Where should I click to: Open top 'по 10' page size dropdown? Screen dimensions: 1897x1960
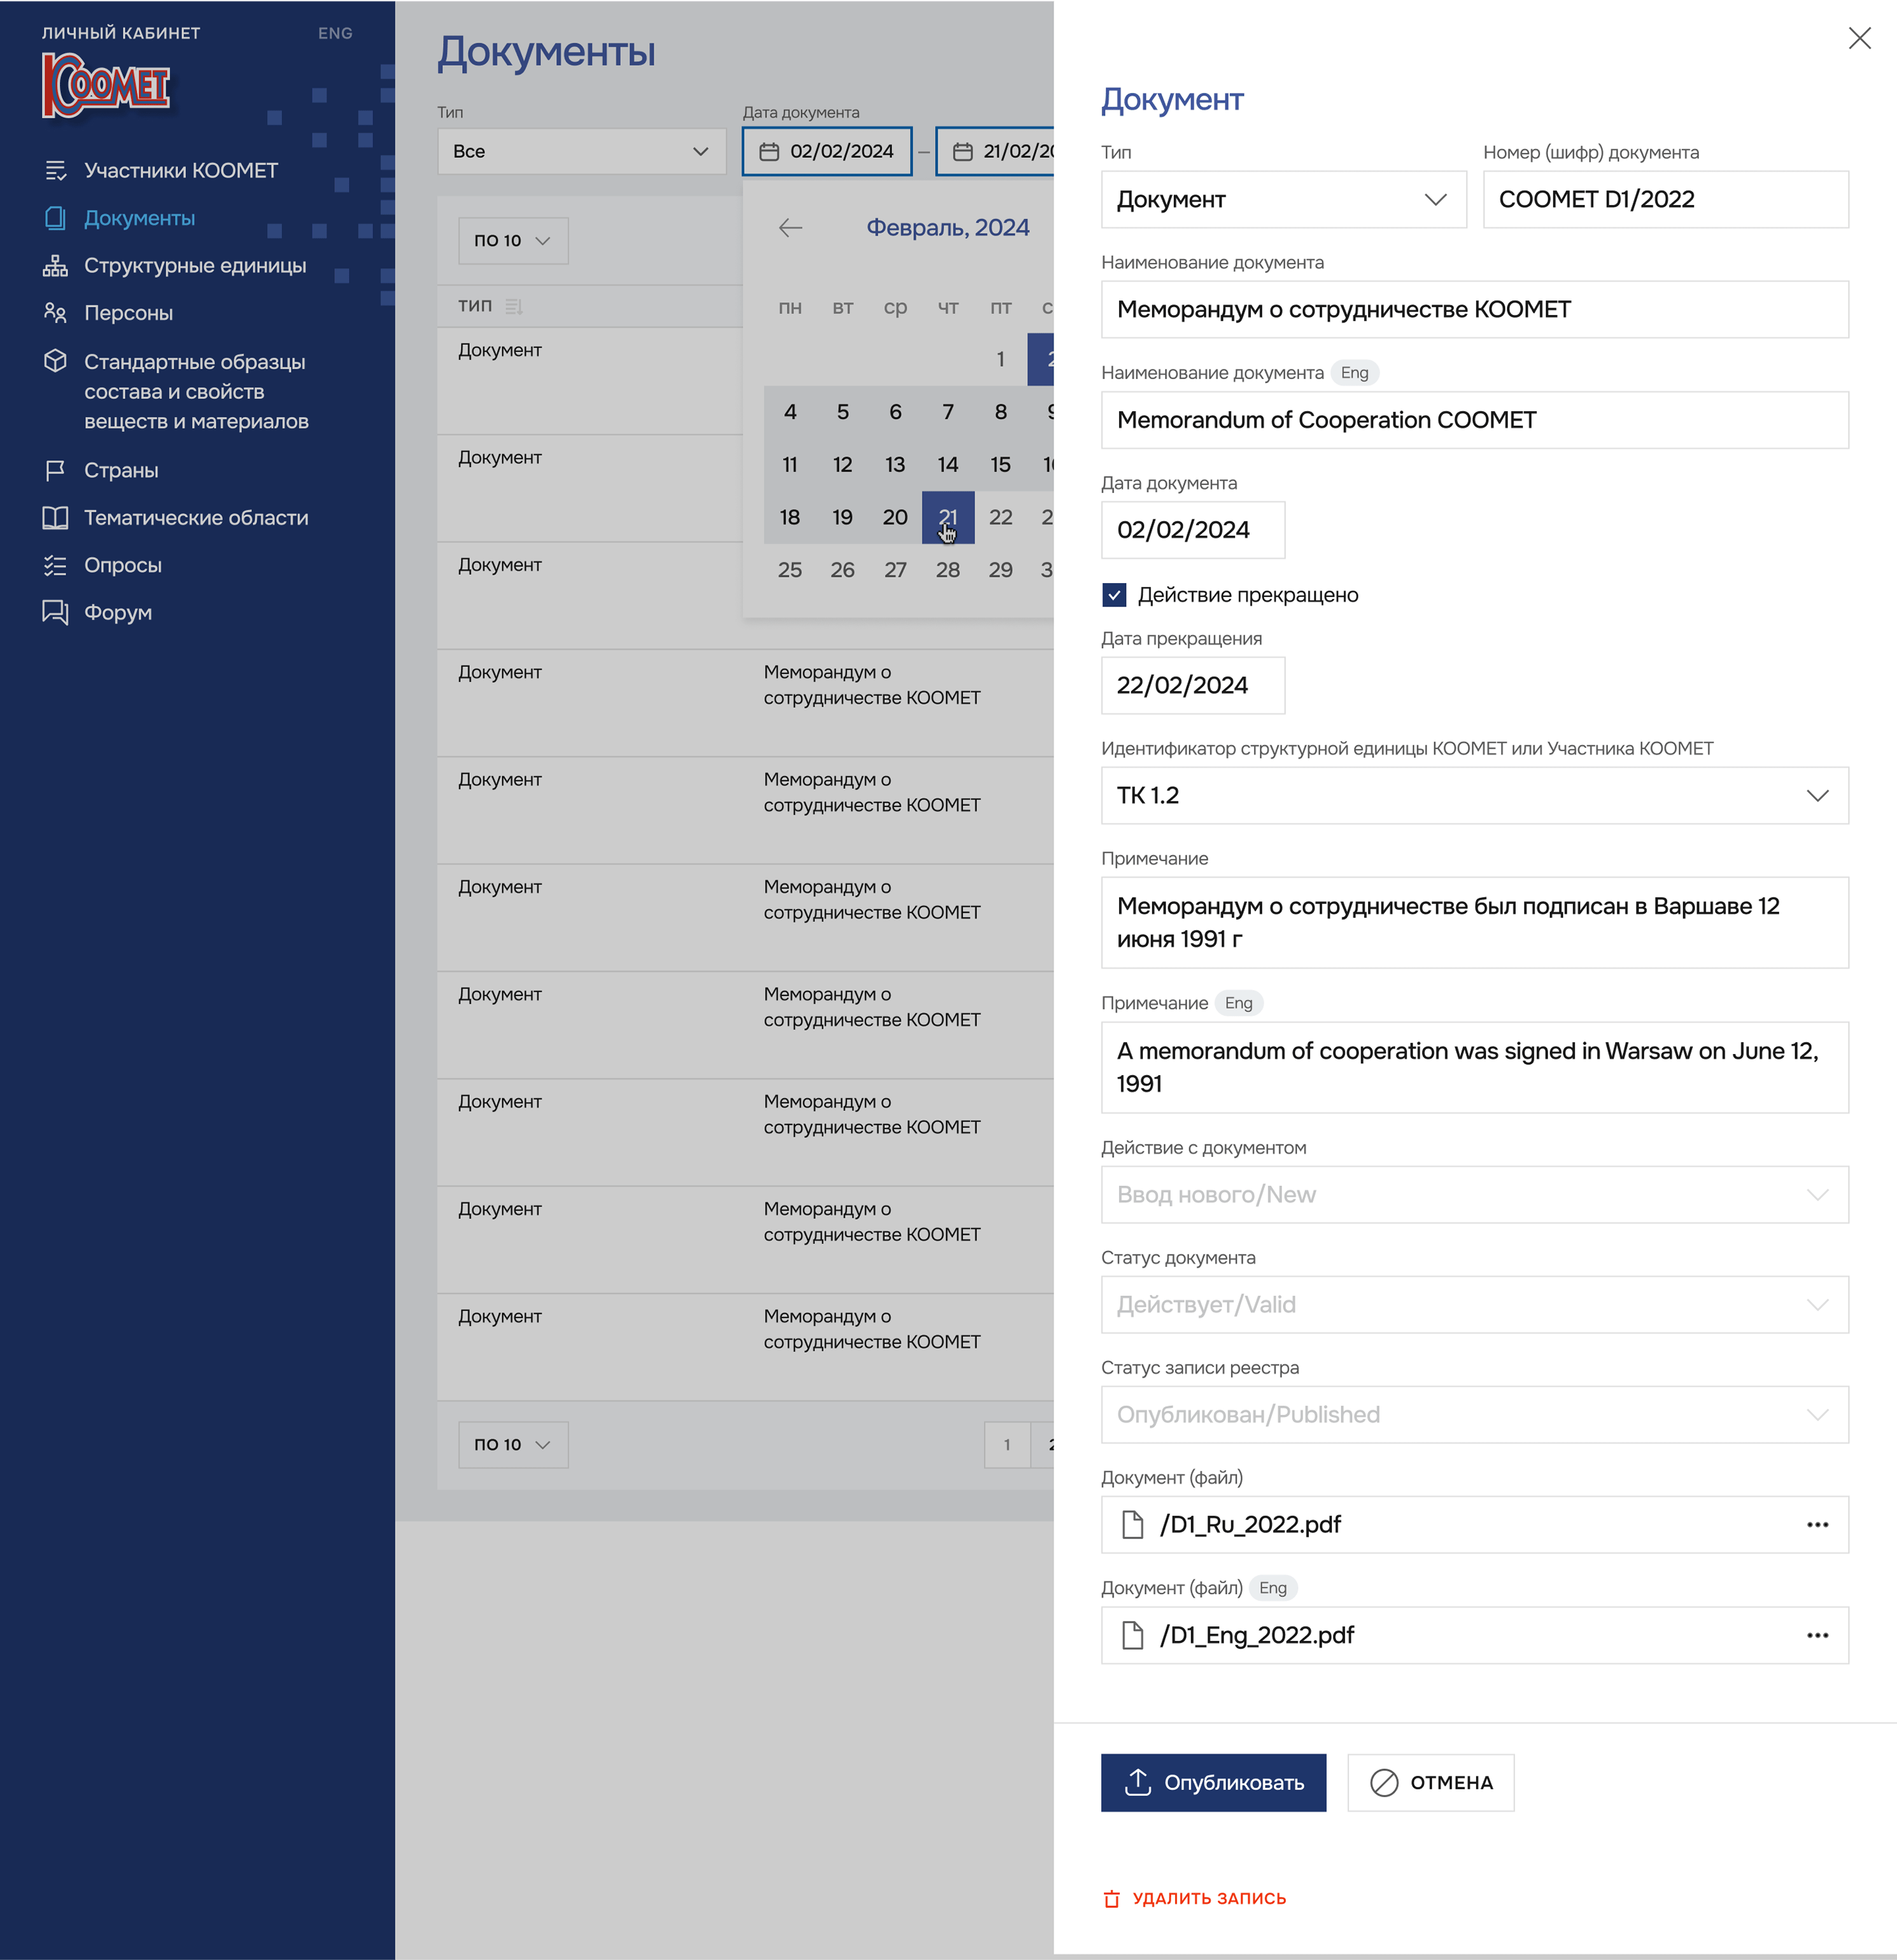[x=513, y=241]
